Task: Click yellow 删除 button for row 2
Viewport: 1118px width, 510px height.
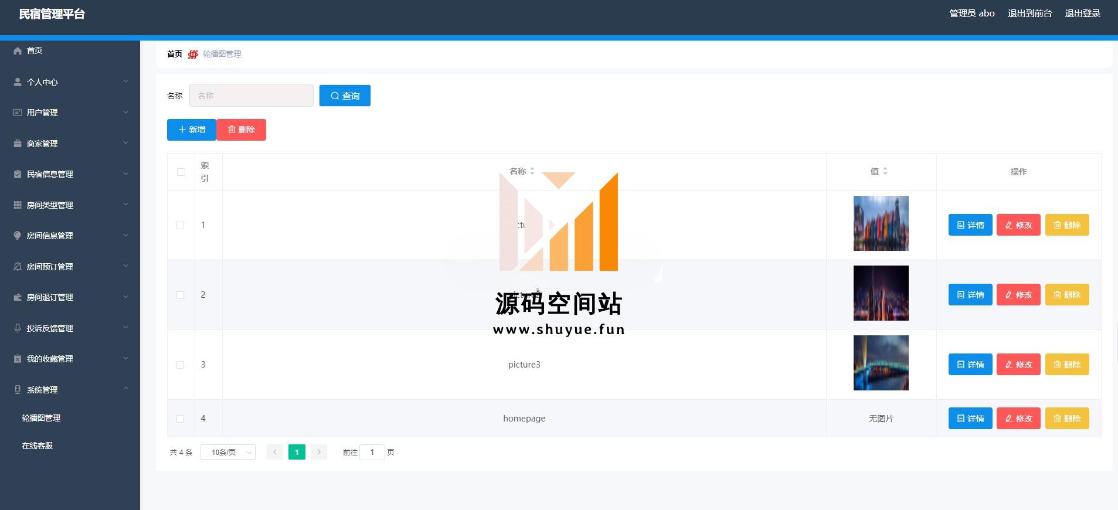Action: point(1067,295)
